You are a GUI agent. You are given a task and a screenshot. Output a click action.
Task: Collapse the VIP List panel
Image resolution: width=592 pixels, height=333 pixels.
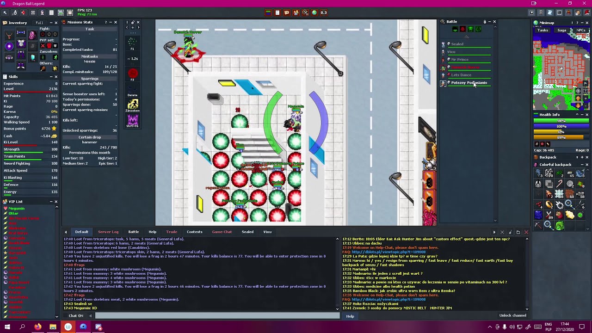pyautogui.click(x=51, y=202)
